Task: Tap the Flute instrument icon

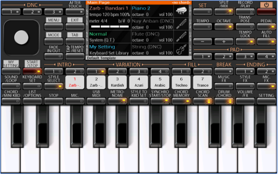Action: (181, 37)
